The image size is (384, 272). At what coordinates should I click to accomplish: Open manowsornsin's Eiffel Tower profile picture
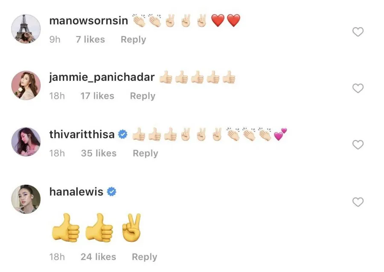[26, 29]
